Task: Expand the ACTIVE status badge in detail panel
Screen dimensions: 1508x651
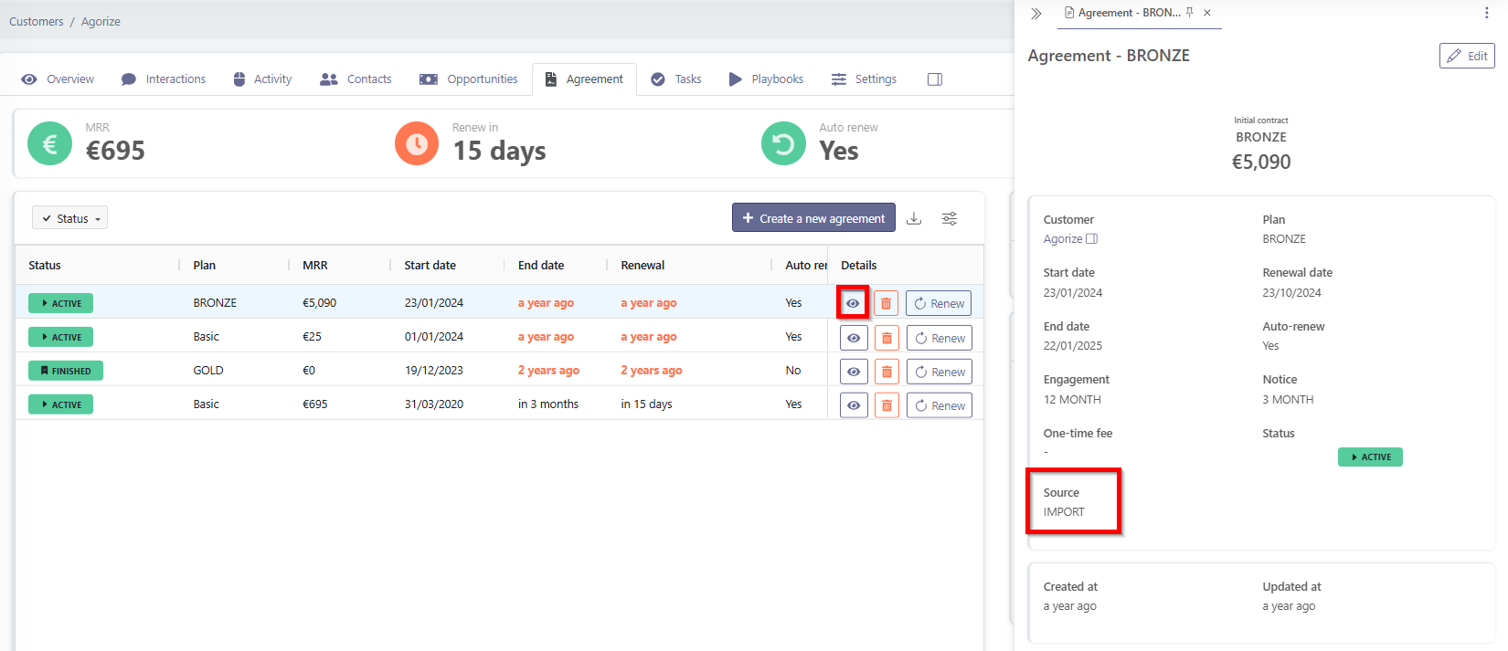Action: pyautogui.click(x=1369, y=457)
